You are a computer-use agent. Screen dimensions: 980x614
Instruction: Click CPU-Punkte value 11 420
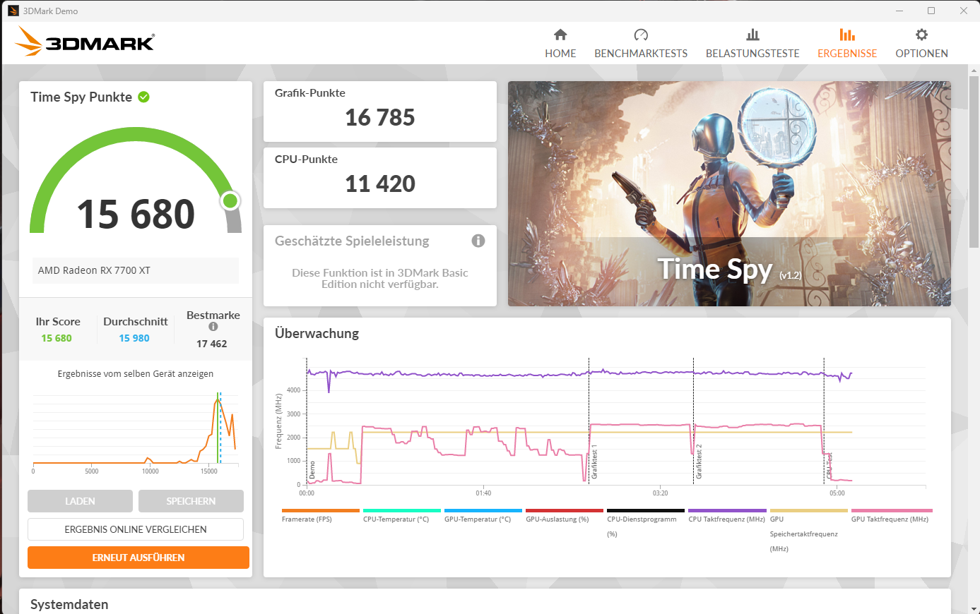point(380,183)
